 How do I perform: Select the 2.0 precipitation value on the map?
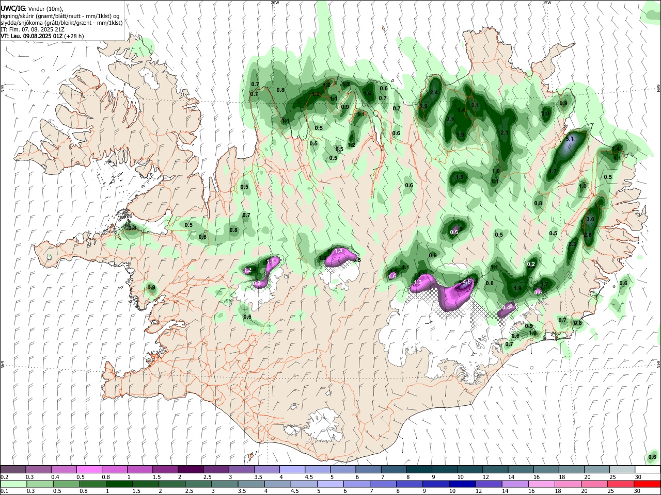(545, 114)
